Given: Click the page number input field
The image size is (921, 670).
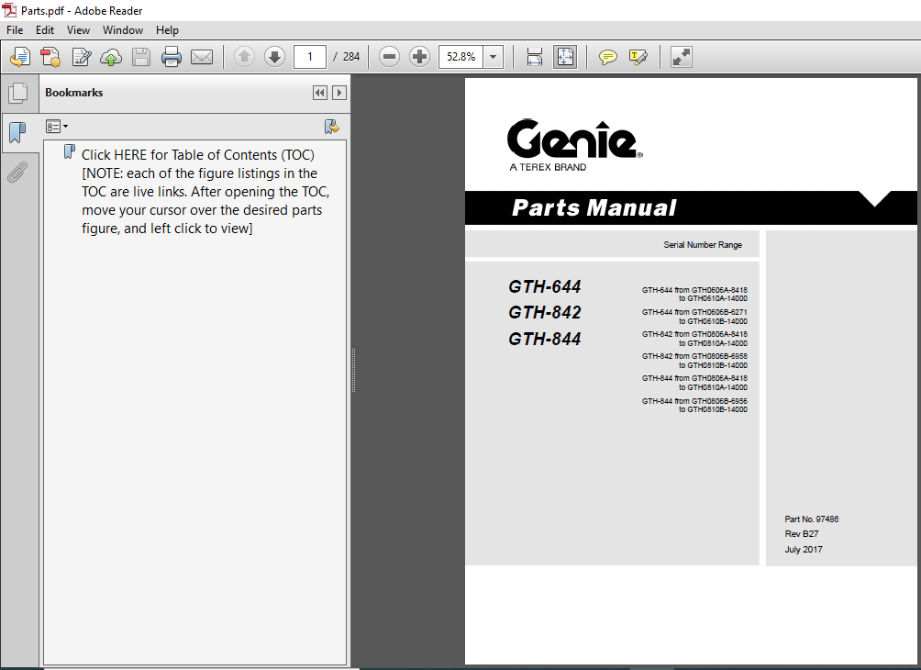Looking at the screenshot, I should point(309,57).
